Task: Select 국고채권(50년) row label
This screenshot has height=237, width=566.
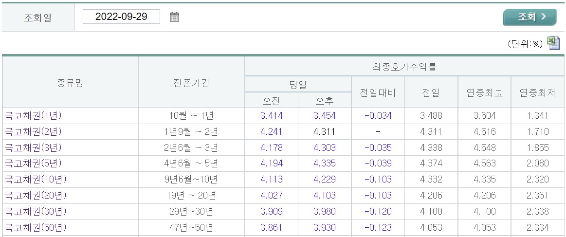Action: pyautogui.click(x=36, y=228)
